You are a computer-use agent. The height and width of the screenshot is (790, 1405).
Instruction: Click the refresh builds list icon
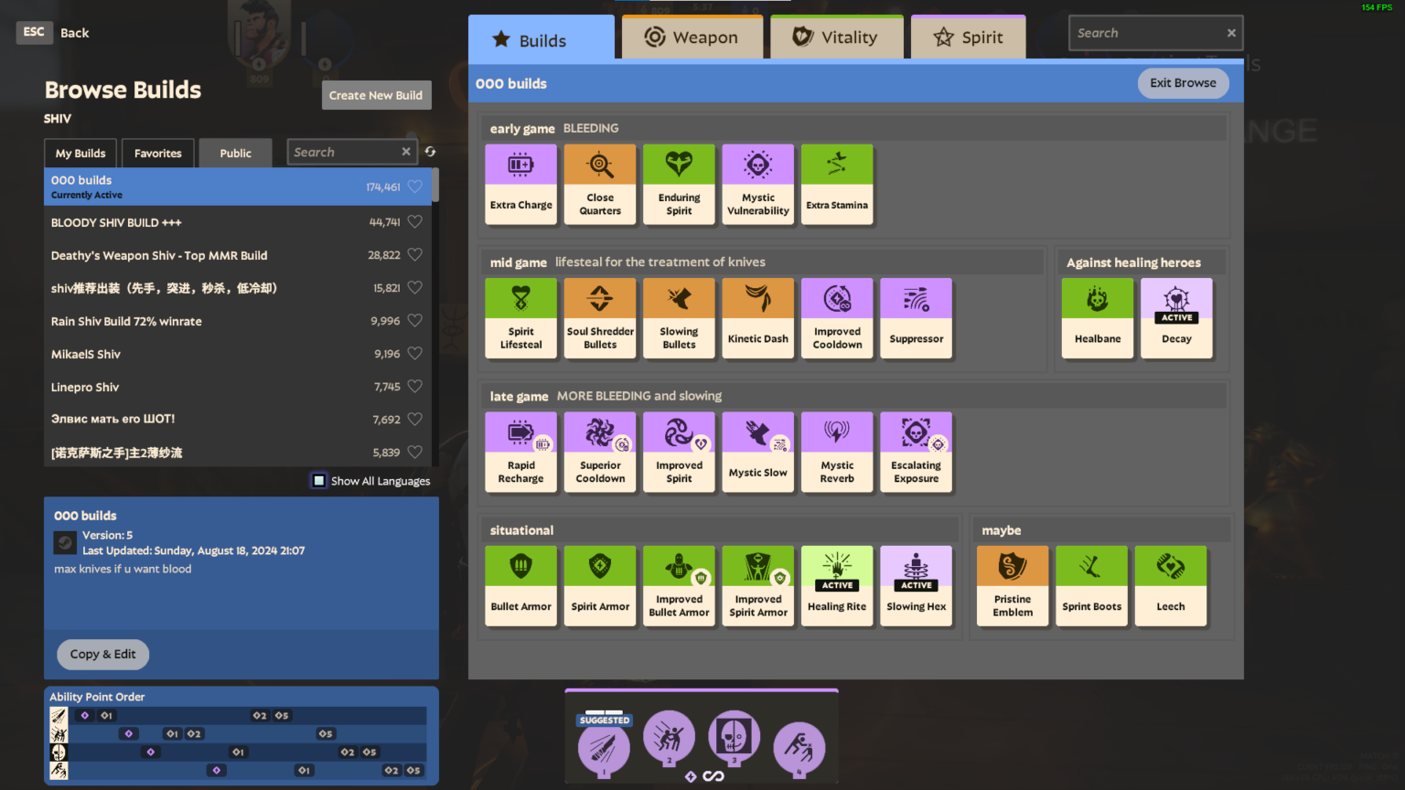(430, 152)
